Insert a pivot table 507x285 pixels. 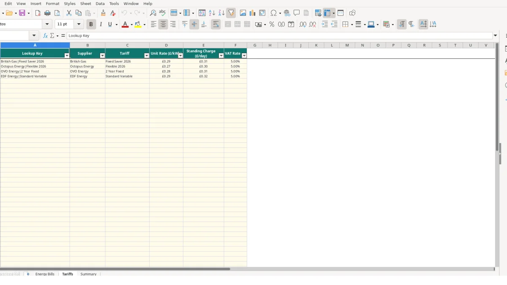pyautogui.click(x=262, y=13)
